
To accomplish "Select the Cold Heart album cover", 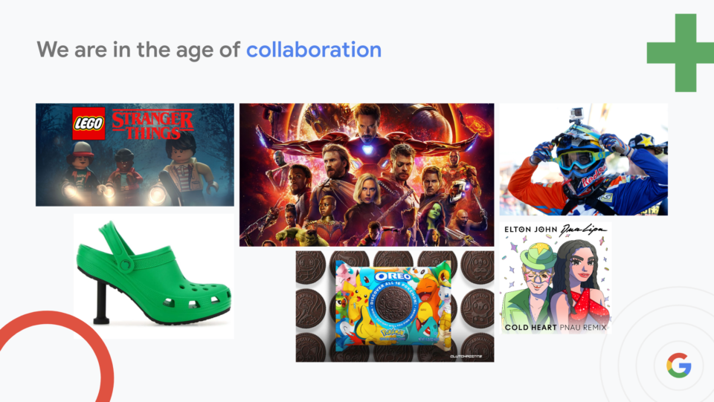I will pos(556,278).
